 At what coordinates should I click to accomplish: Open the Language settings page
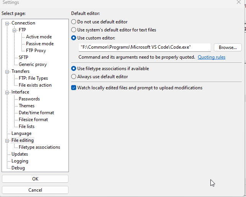[x=21, y=133]
